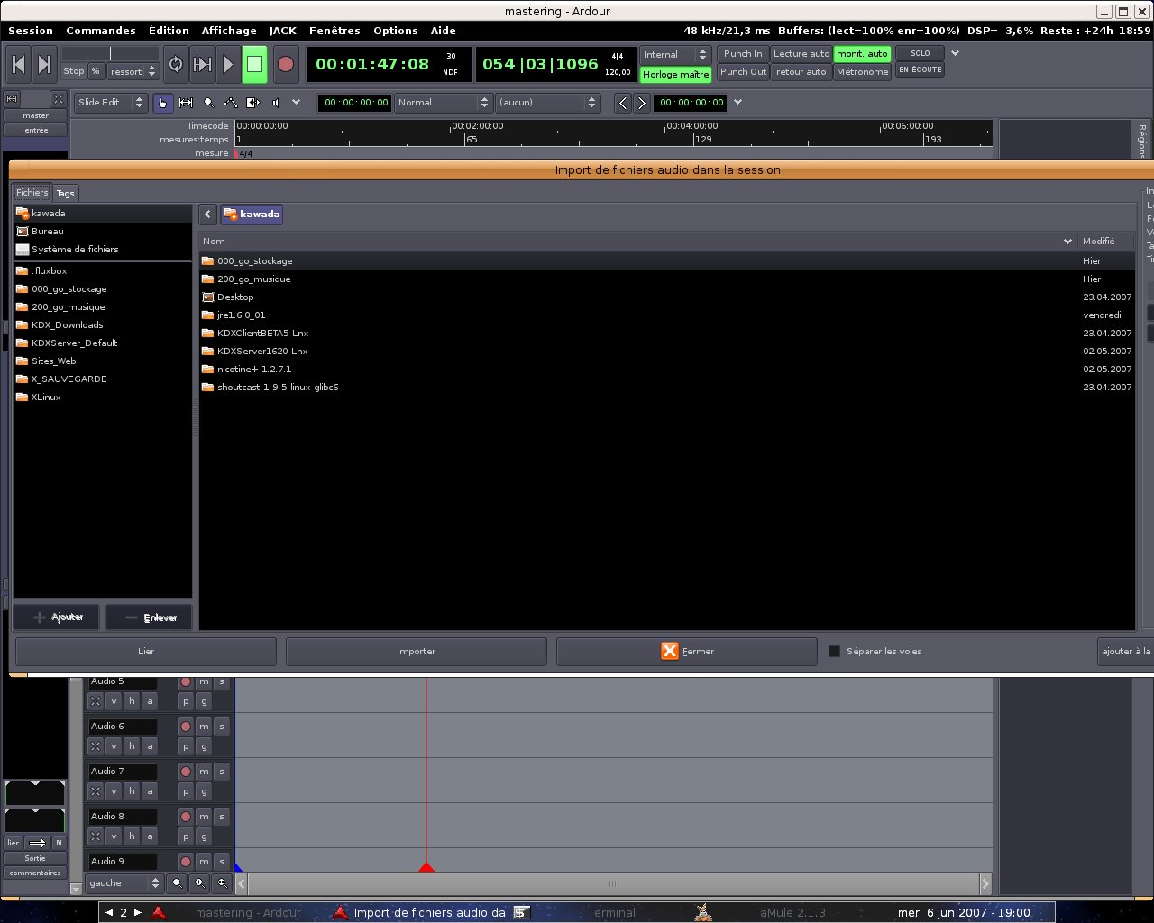1154x923 pixels.
Task: Click the Importer button
Action: click(416, 651)
